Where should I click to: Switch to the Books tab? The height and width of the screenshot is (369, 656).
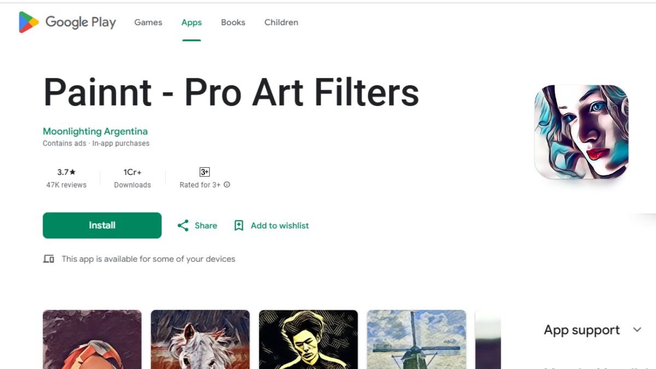click(x=233, y=22)
